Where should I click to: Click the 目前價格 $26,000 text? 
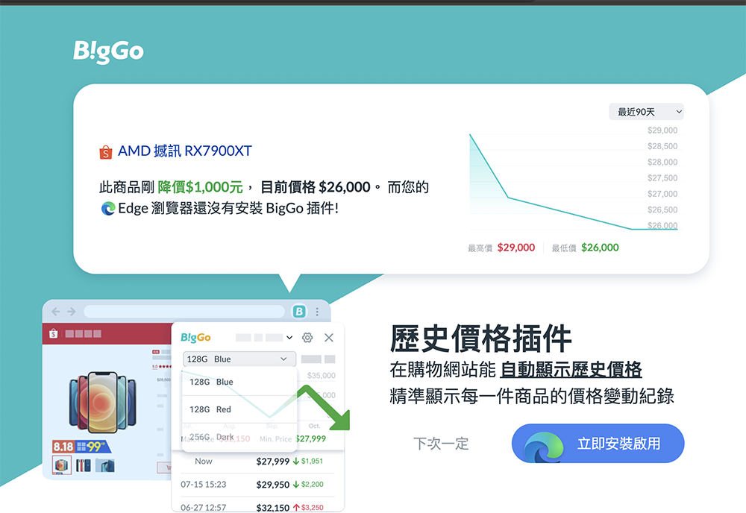click(x=316, y=187)
